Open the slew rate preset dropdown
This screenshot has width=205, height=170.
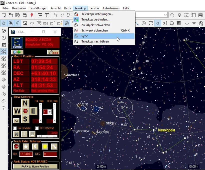click(x=49, y=112)
